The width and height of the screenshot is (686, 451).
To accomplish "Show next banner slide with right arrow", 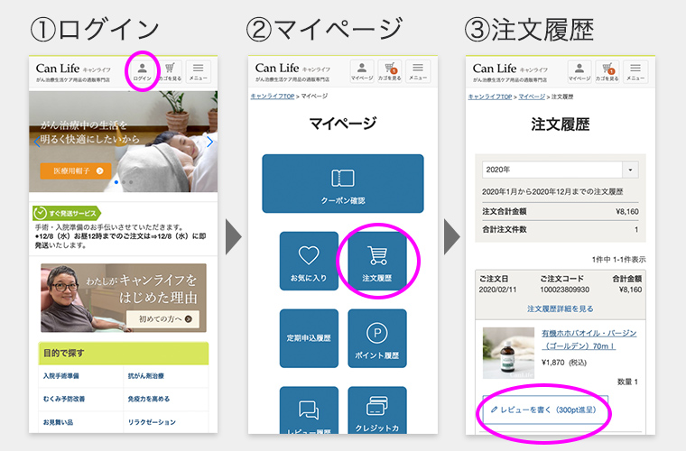I will coord(209,142).
